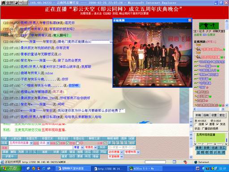Open the 五周年现场直播 recipient dropdown

[x=21, y=143]
